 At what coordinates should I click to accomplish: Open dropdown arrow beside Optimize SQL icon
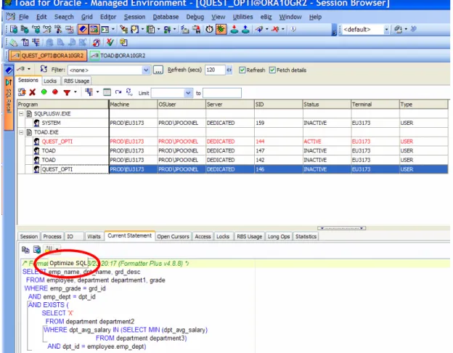point(57,249)
